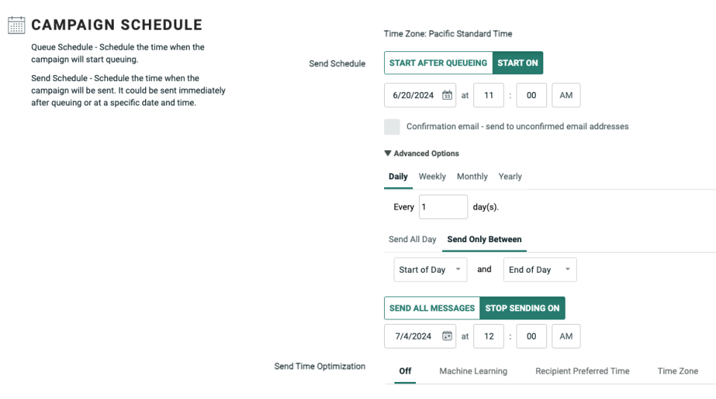This screenshot has height=399, width=716.
Task: Select Start After Queueing option
Action: (438, 63)
